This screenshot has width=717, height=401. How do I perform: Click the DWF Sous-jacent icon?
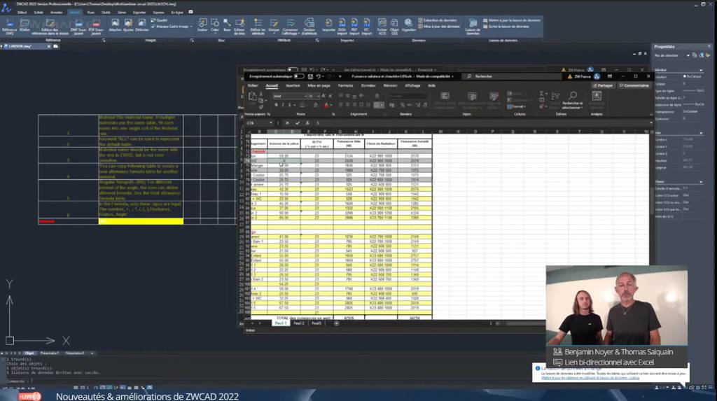click(78, 27)
